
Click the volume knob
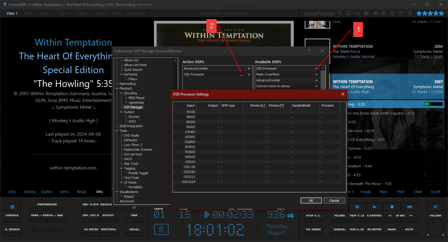click(435, 227)
